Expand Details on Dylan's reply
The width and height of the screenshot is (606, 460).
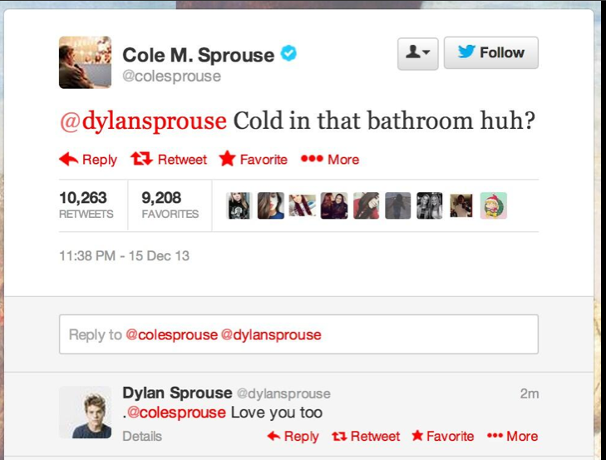pyautogui.click(x=142, y=437)
